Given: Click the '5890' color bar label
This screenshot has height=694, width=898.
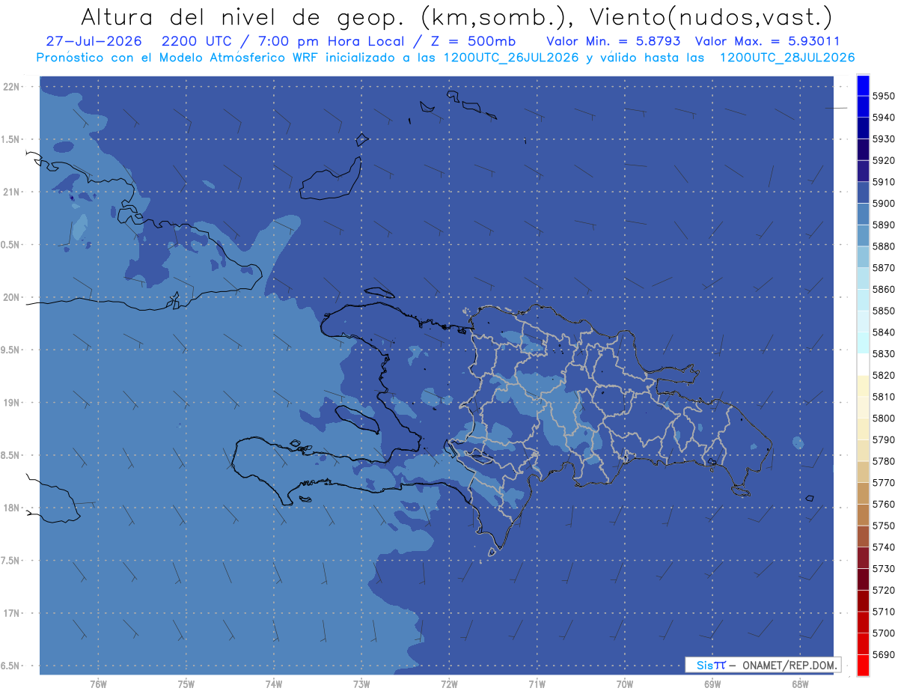Looking at the screenshot, I should [x=884, y=225].
